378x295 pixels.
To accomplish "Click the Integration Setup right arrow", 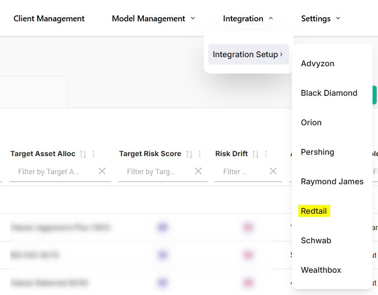I will [x=281, y=54].
